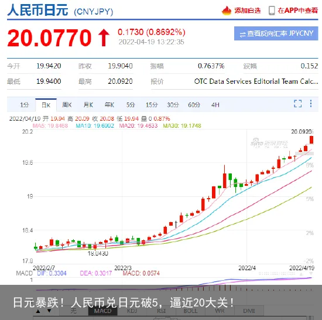The image size is (322, 320).
Task: Switch to 4H chart tab
Action: pyautogui.click(x=215, y=105)
